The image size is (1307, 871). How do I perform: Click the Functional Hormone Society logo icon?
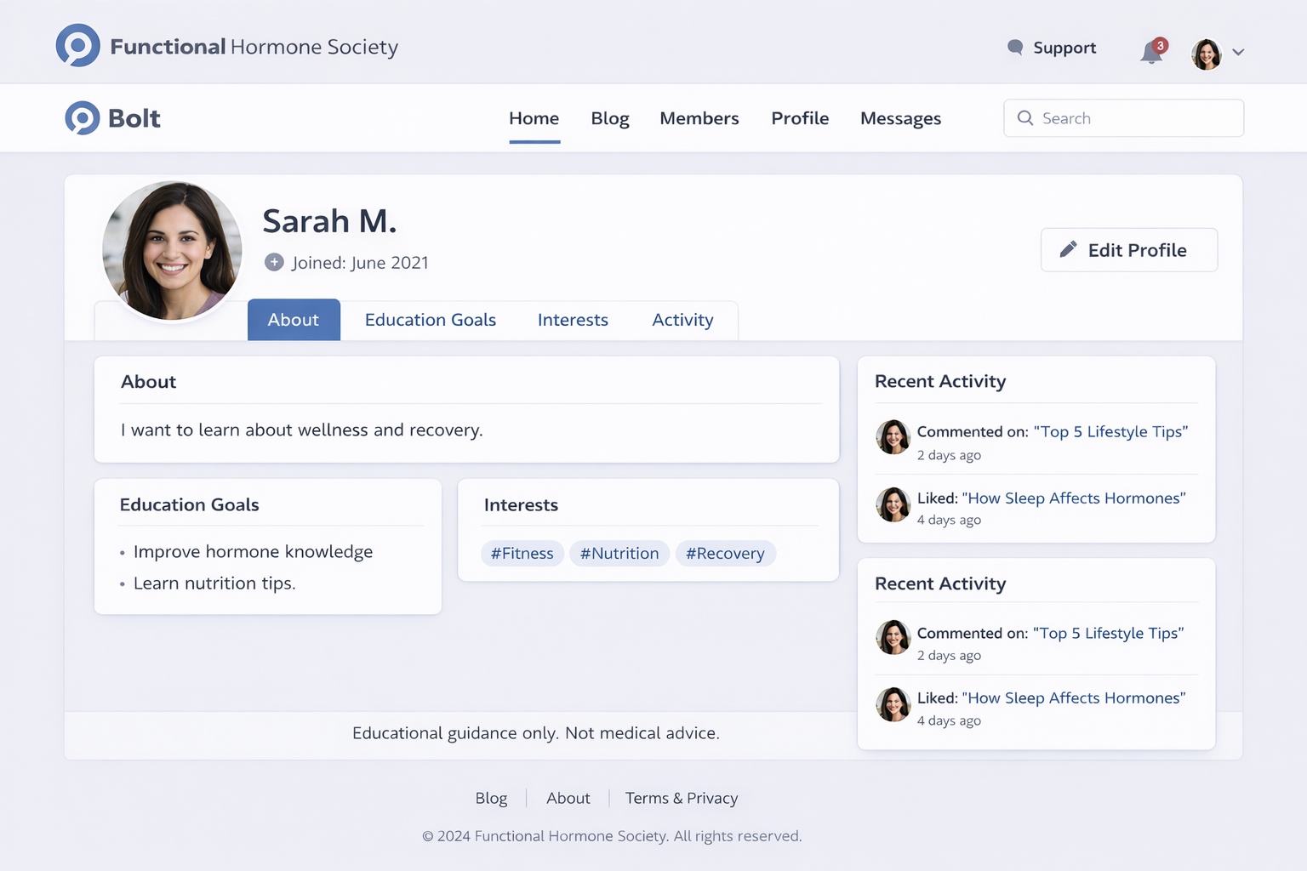tap(78, 46)
